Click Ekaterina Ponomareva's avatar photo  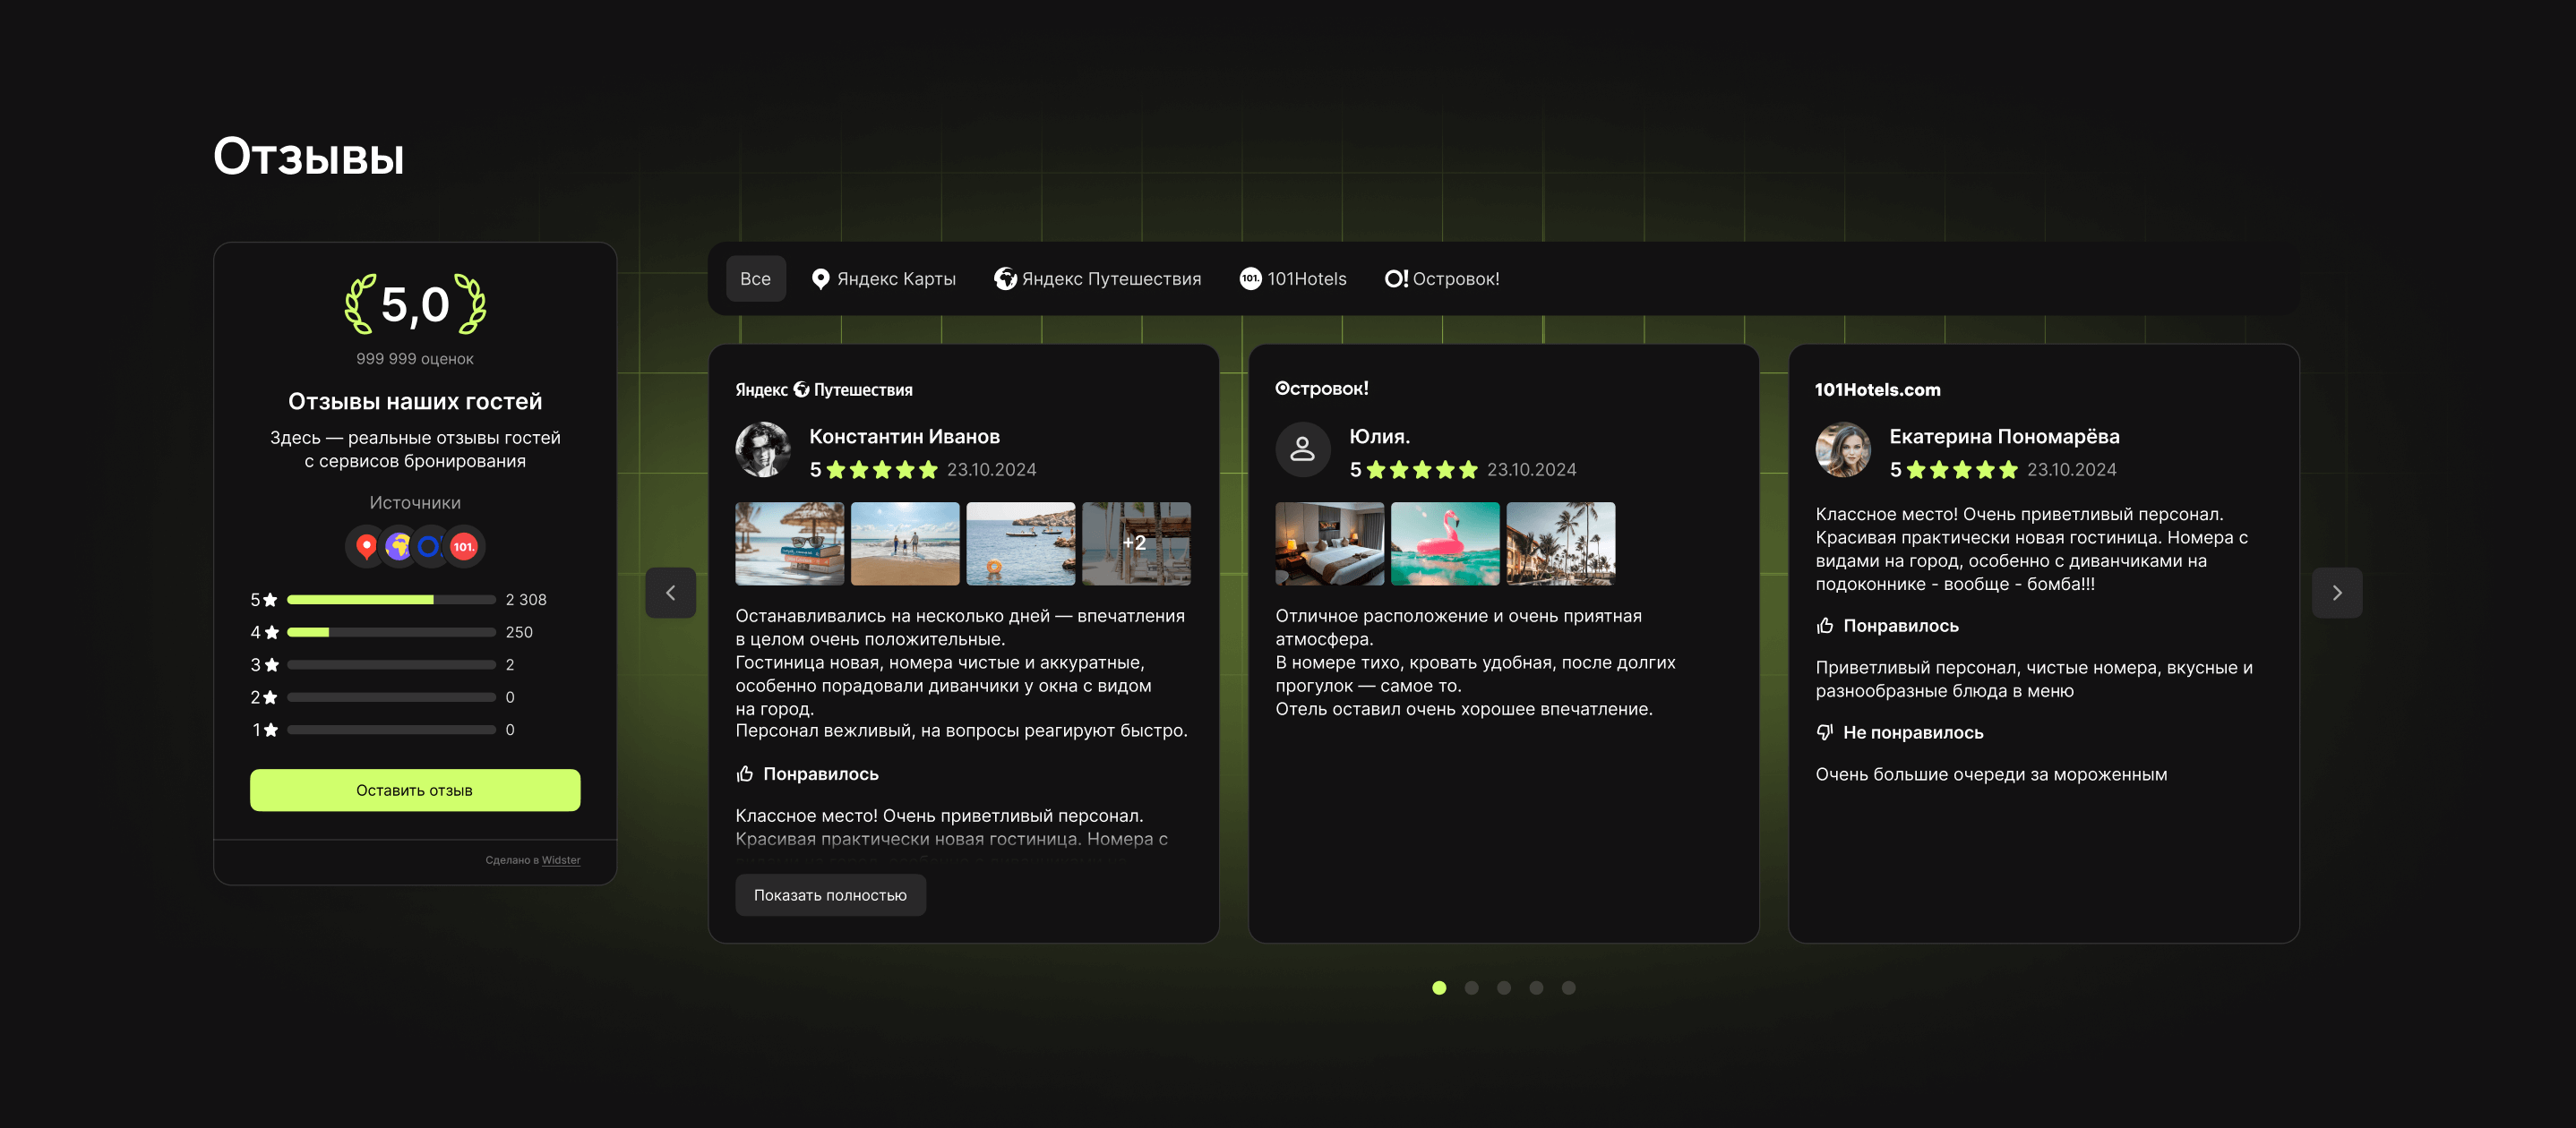click(x=1842, y=449)
